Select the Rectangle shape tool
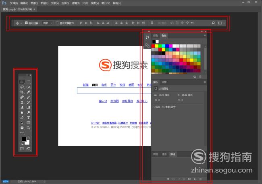This screenshot has width=262, height=184. 28,123
